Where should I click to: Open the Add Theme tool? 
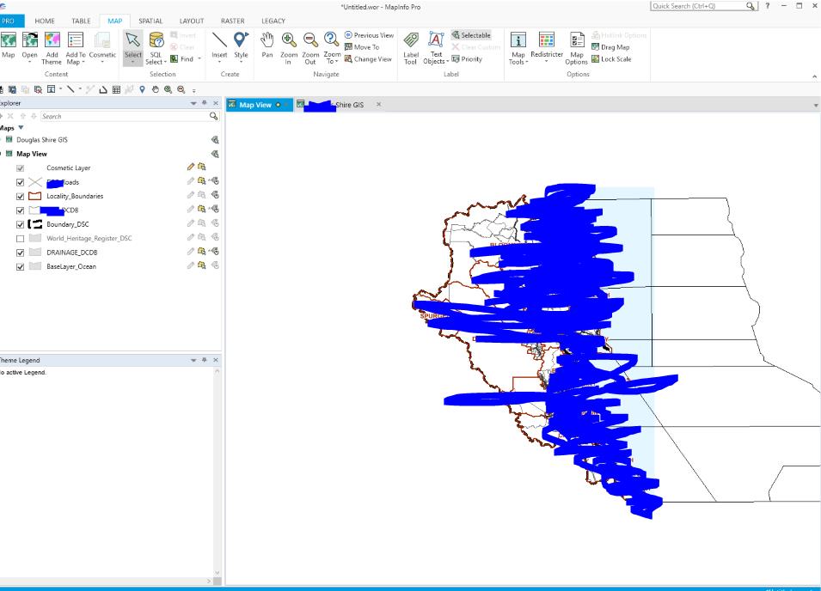point(52,48)
